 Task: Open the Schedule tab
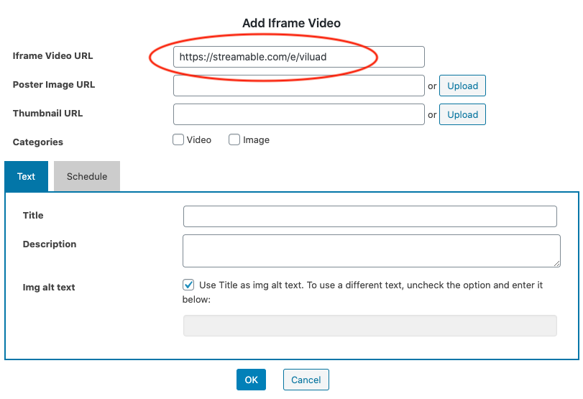click(x=87, y=176)
